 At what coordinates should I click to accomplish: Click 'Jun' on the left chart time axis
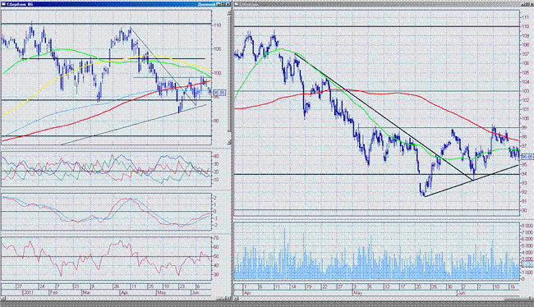point(196,292)
